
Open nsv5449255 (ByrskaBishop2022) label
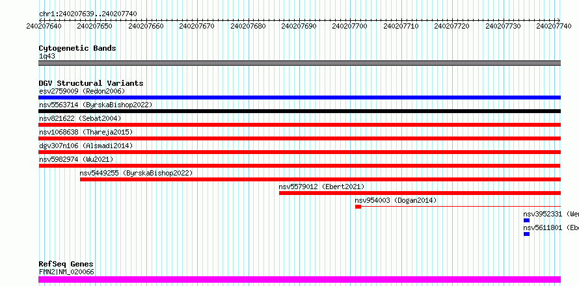tap(136, 173)
